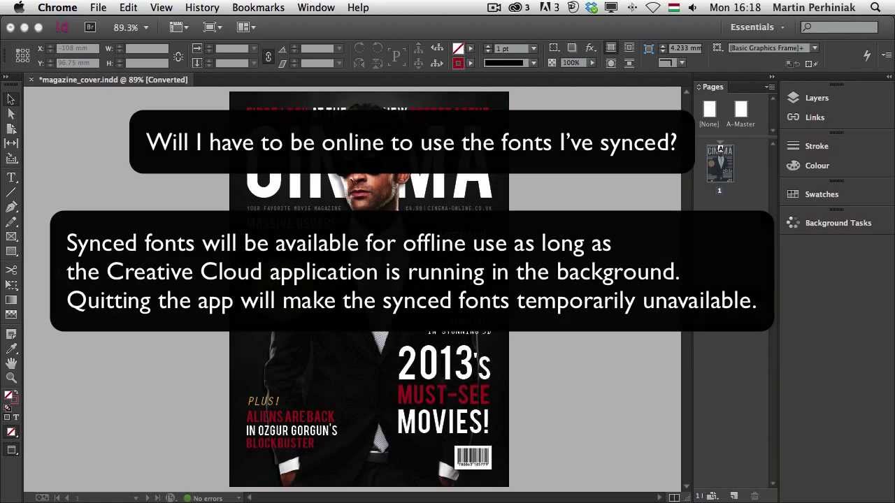Select the Hand tool
Viewport: 895px width, 503px height.
tap(11, 363)
